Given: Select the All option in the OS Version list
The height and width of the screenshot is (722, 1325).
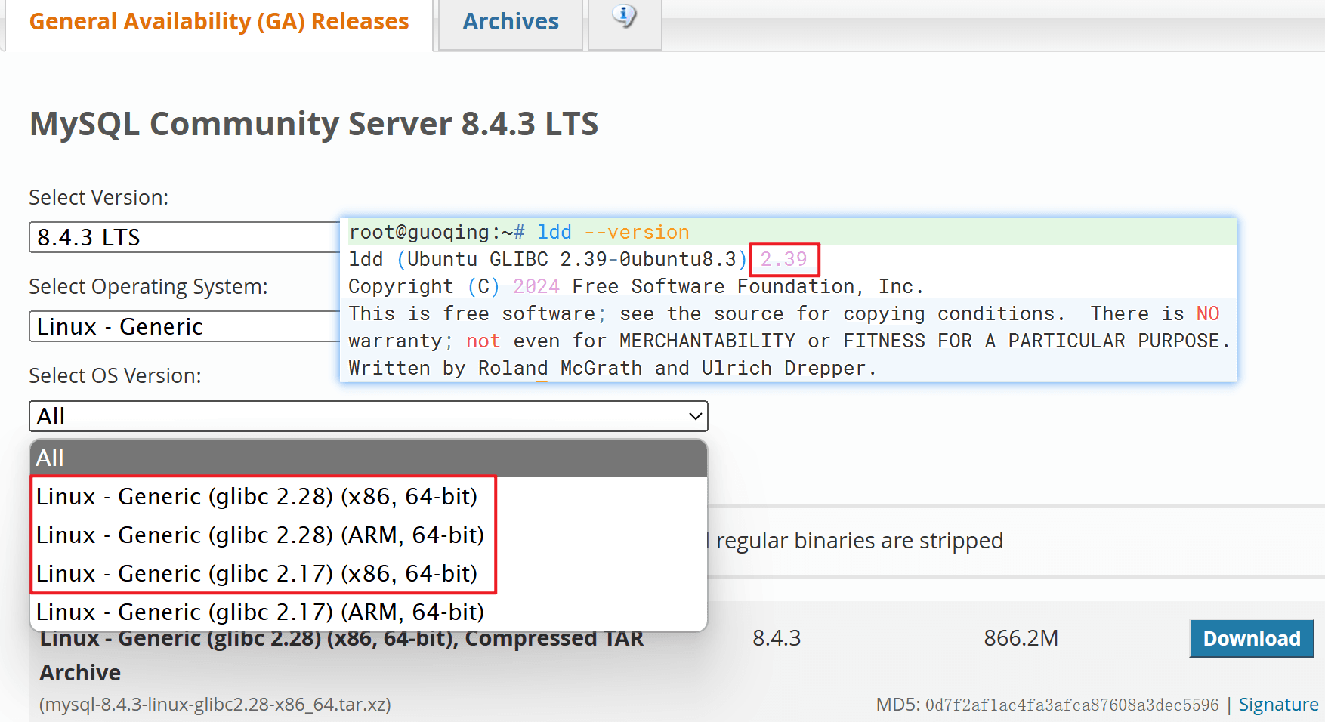Looking at the screenshot, I should [369, 458].
